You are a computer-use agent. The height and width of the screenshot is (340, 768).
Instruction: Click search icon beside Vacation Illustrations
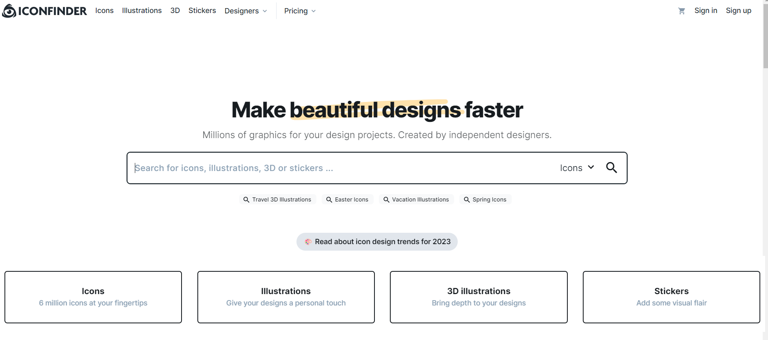tap(386, 200)
